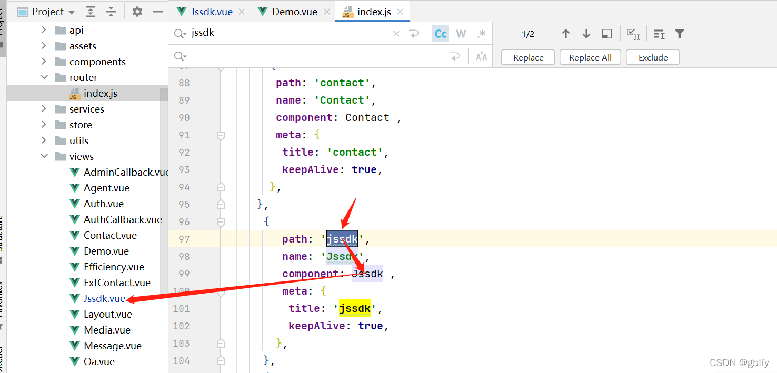Click 'Contact' component on line 90

[x=367, y=117]
